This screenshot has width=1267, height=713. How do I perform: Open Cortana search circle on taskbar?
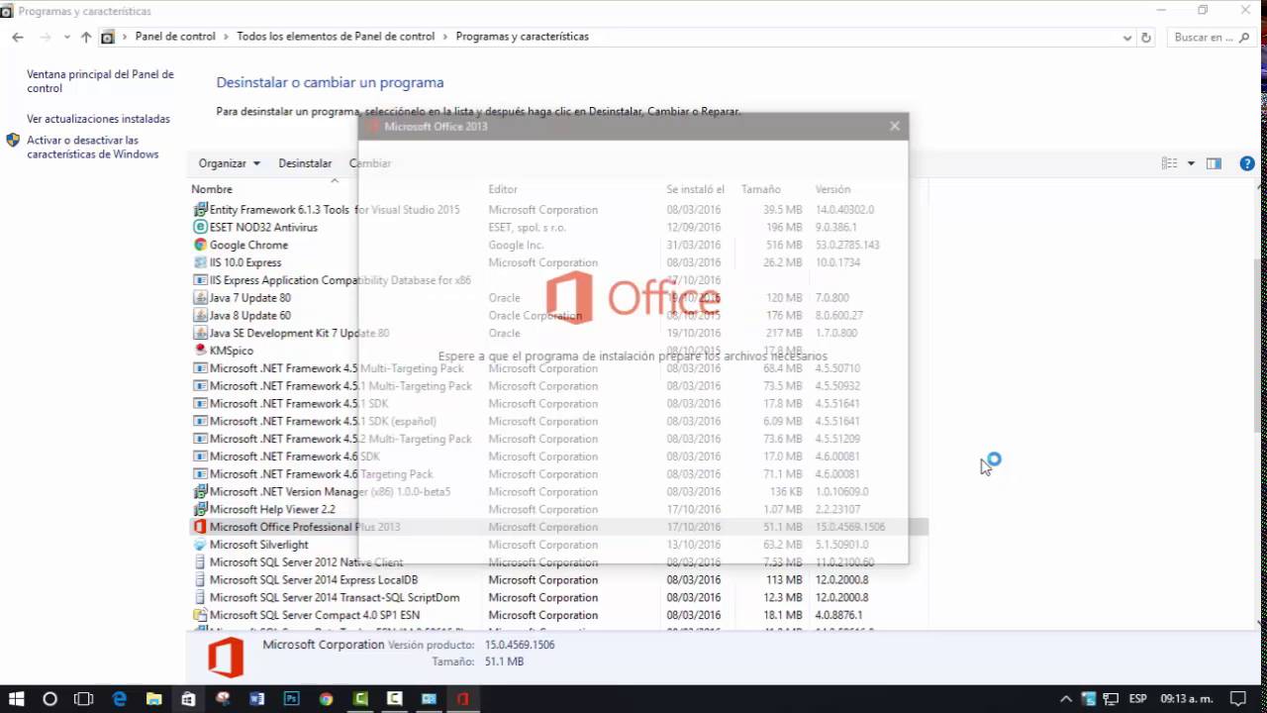[x=49, y=699]
